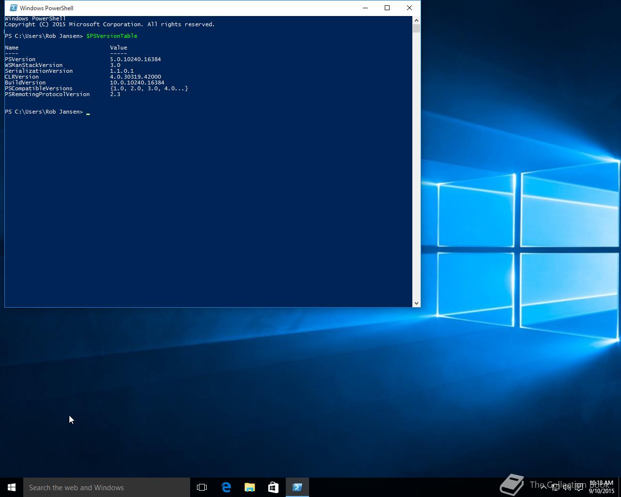This screenshot has width=621, height=497.
Task: Click the Copyright 2015 Microsoft line
Action: [110, 24]
